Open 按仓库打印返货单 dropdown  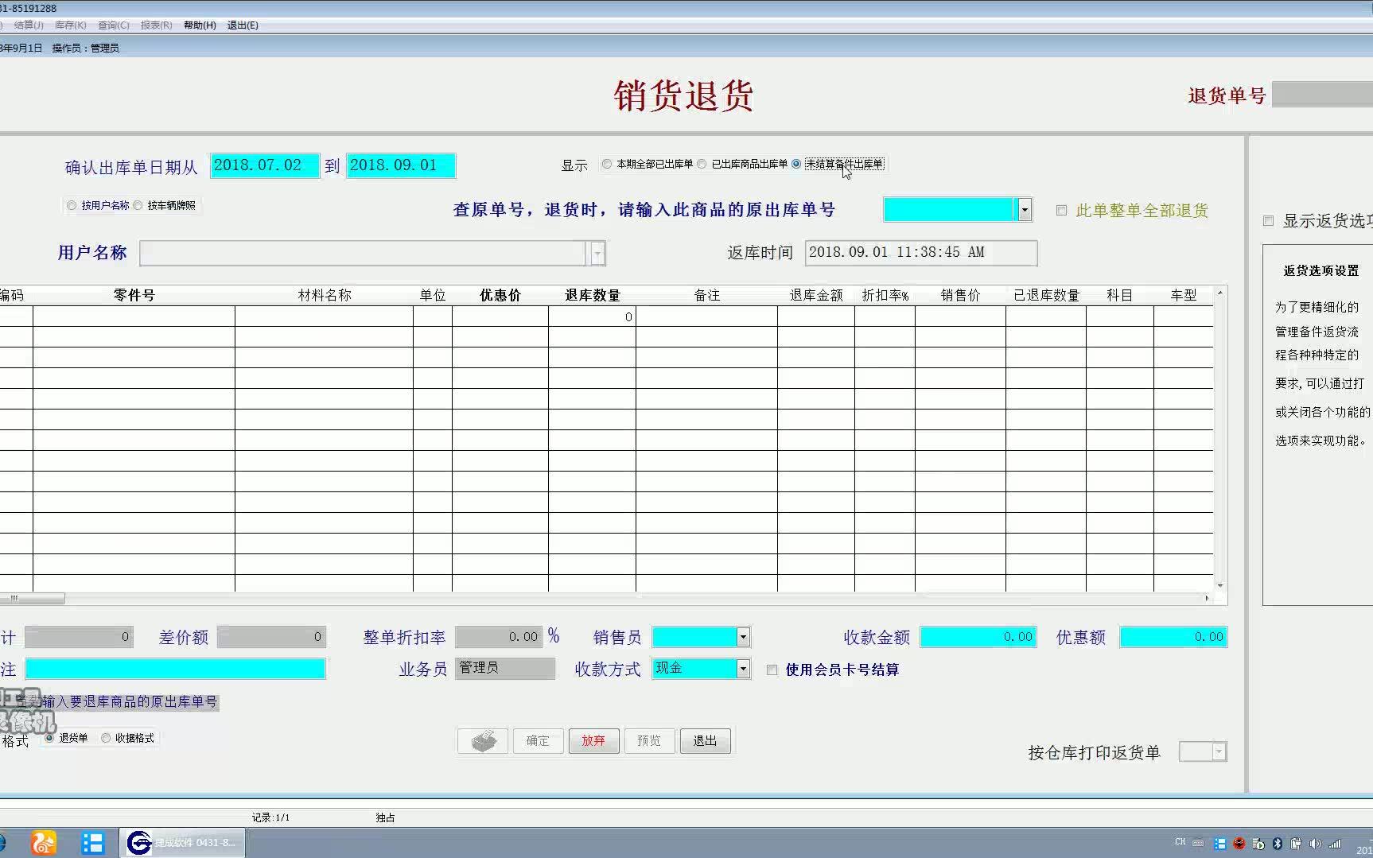click(x=1219, y=752)
